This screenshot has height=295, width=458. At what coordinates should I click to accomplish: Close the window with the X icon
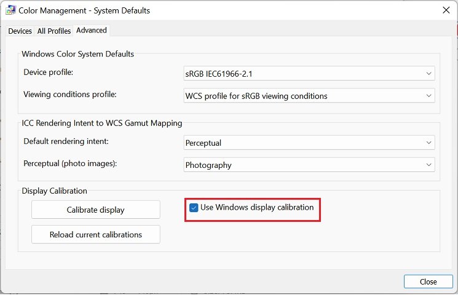[x=445, y=10]
